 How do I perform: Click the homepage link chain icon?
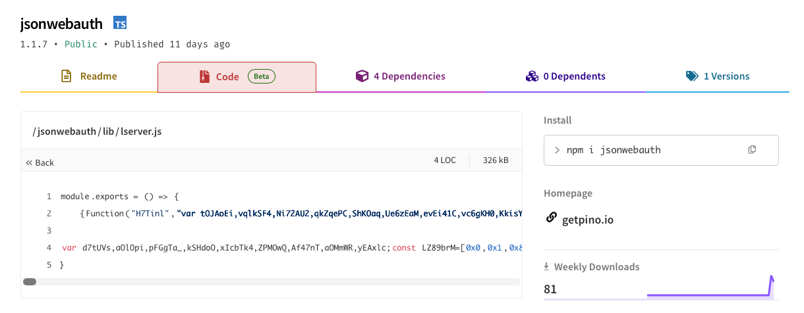click(552, 218)
